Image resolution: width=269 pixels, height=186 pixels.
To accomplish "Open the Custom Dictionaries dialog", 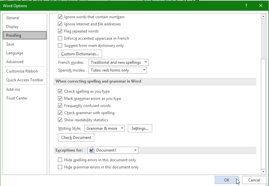I will point(80,54).
